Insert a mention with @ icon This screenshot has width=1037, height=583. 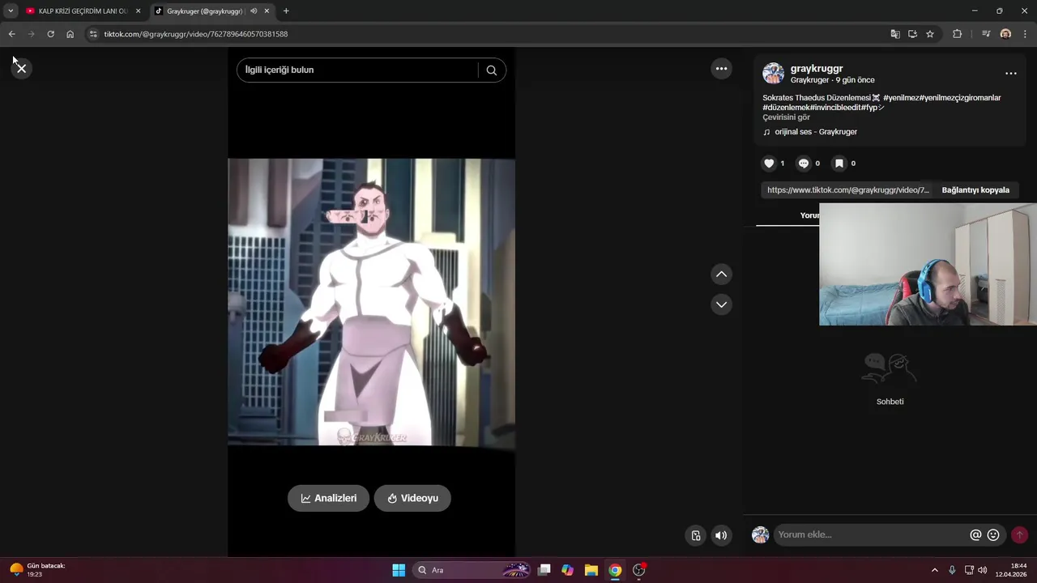pyautogui.click(x=975, y=535)
